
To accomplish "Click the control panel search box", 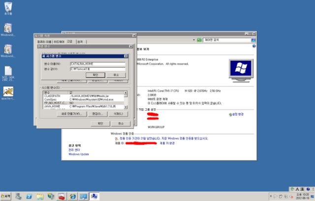I will pyautogui.click(x=227, y=40).
